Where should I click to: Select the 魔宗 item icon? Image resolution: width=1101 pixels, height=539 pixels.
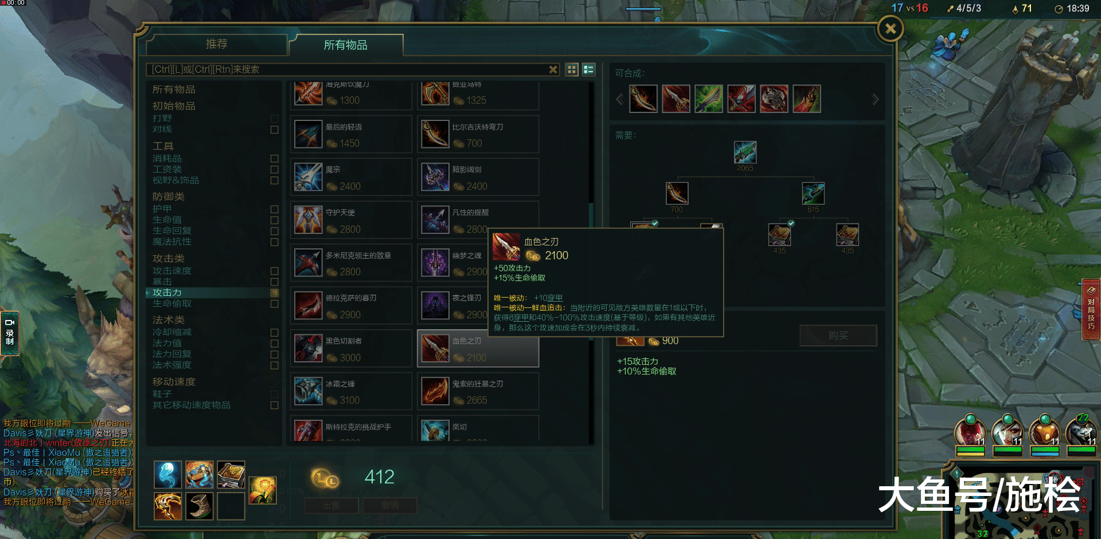point(308,177)
